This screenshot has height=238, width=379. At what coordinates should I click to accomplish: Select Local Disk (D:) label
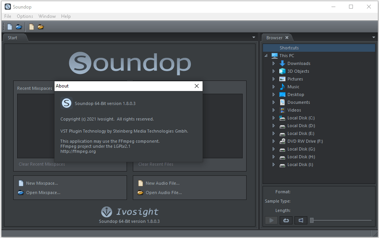coord(301,126)
